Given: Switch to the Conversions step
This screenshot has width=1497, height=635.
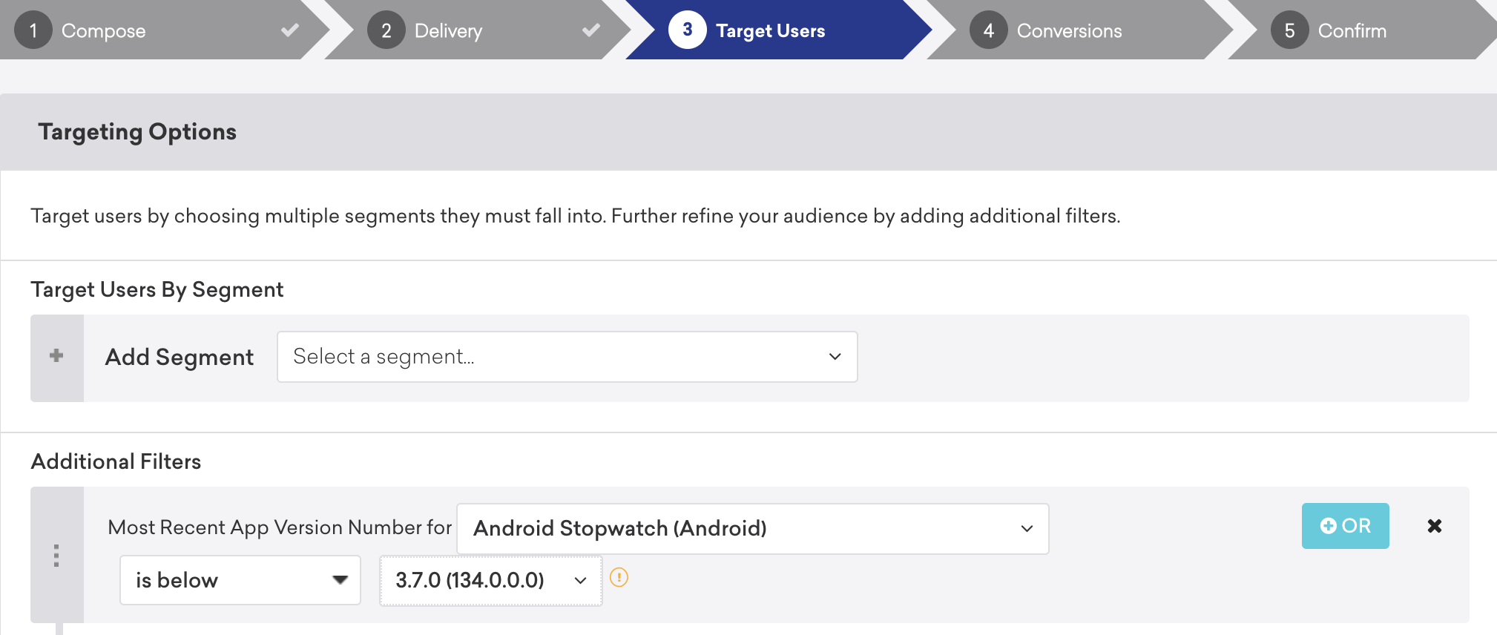Looking at the screenshot, I should (1069, 31).
